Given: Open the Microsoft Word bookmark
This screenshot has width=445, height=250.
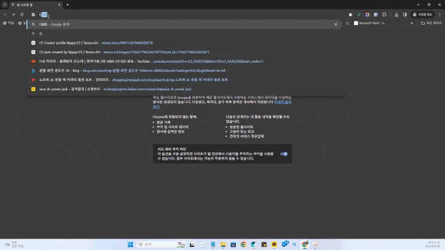Looking at the screenshot, I should click(x=370, y=23).
